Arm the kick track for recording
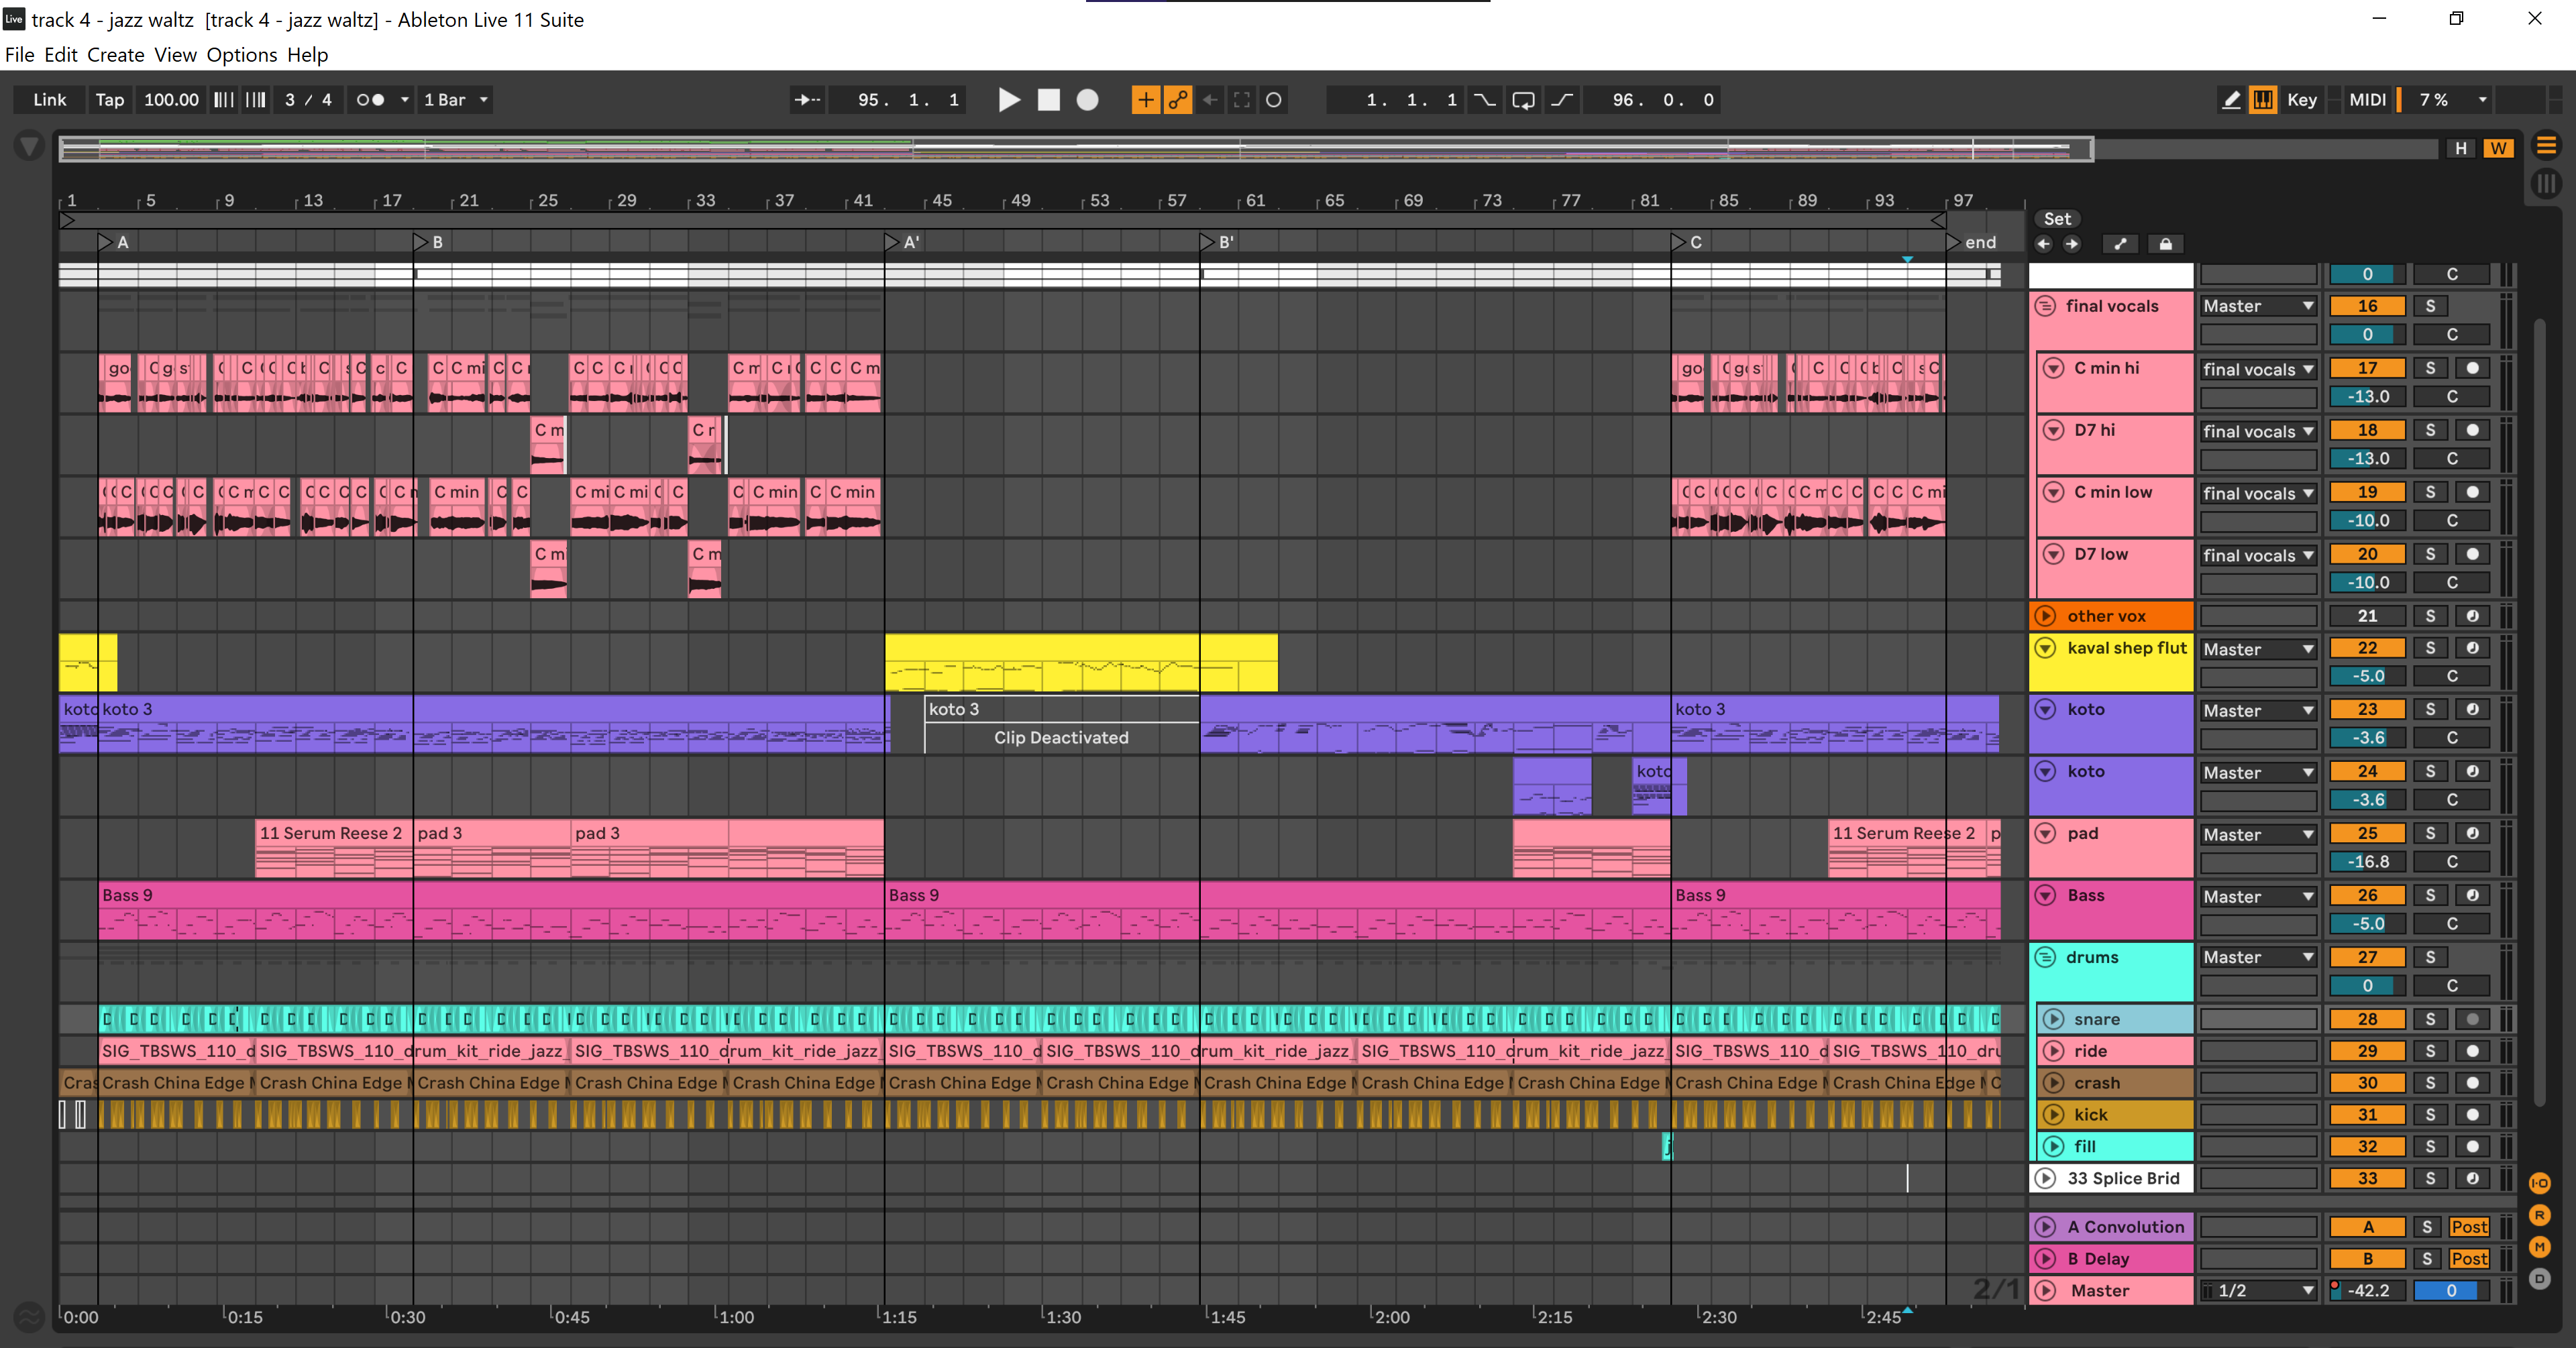The width and height of the screenshot is (2576, 1348). click(2473, 1115)
